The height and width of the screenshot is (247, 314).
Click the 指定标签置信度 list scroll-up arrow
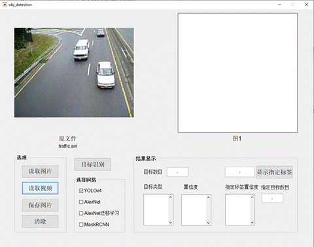[x=252, y=197]
